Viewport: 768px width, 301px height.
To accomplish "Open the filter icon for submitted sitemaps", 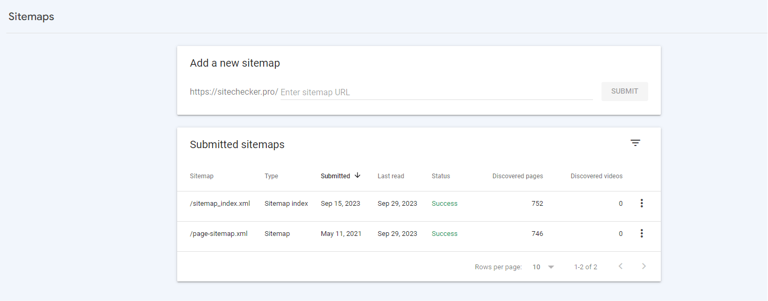I will pyautogui.click(x=635, y=143).
